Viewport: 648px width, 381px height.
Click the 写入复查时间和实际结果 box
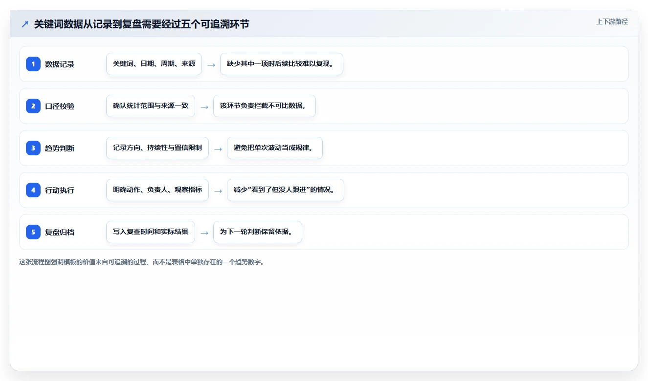tap(151, 232)
